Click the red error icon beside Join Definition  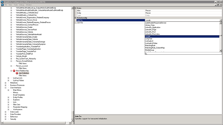coord(17,73)
